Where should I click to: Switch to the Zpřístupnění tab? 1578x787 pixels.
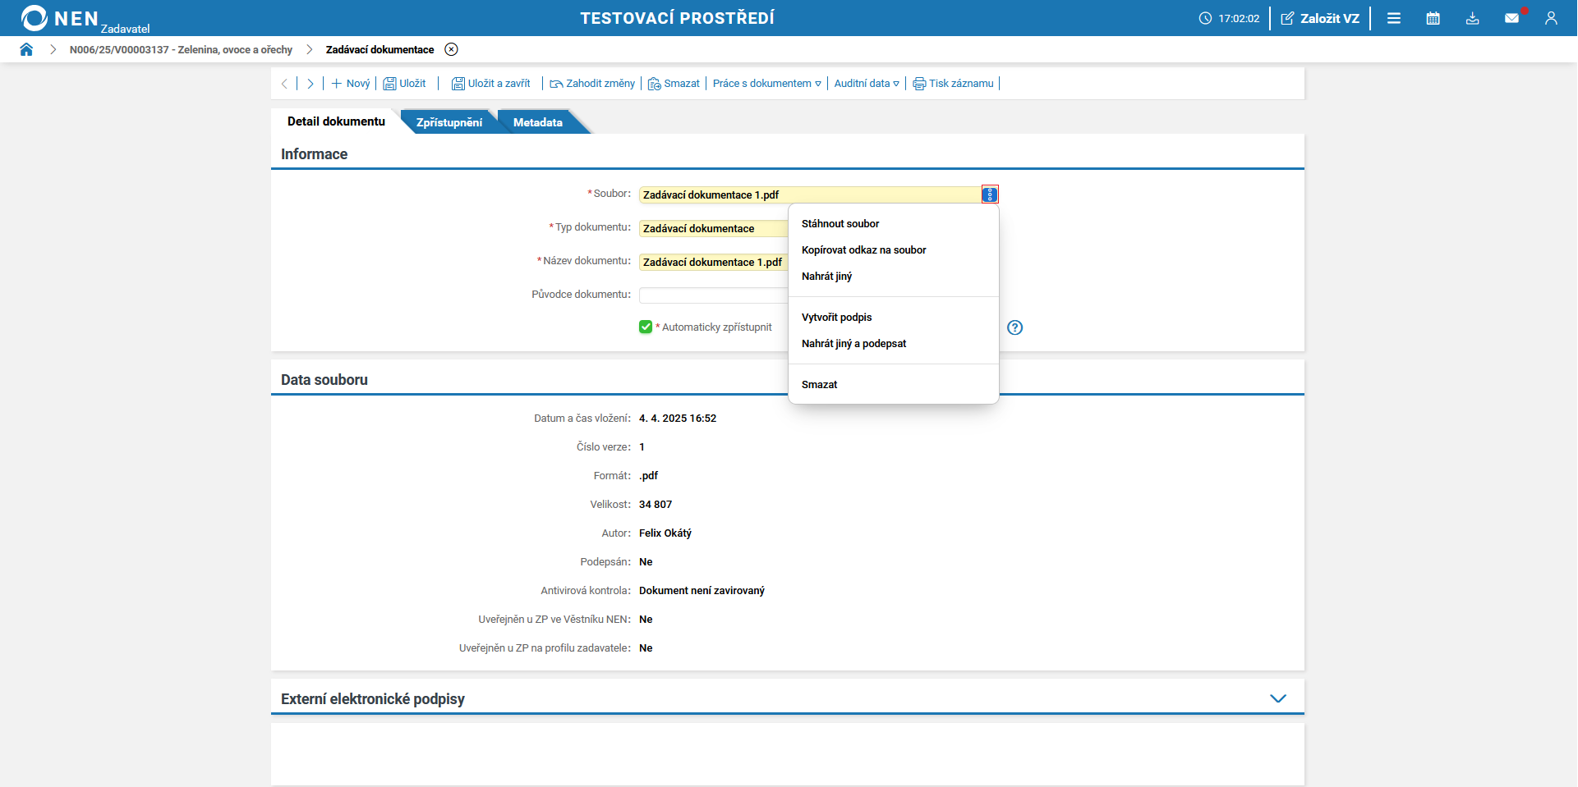(449, 122)
